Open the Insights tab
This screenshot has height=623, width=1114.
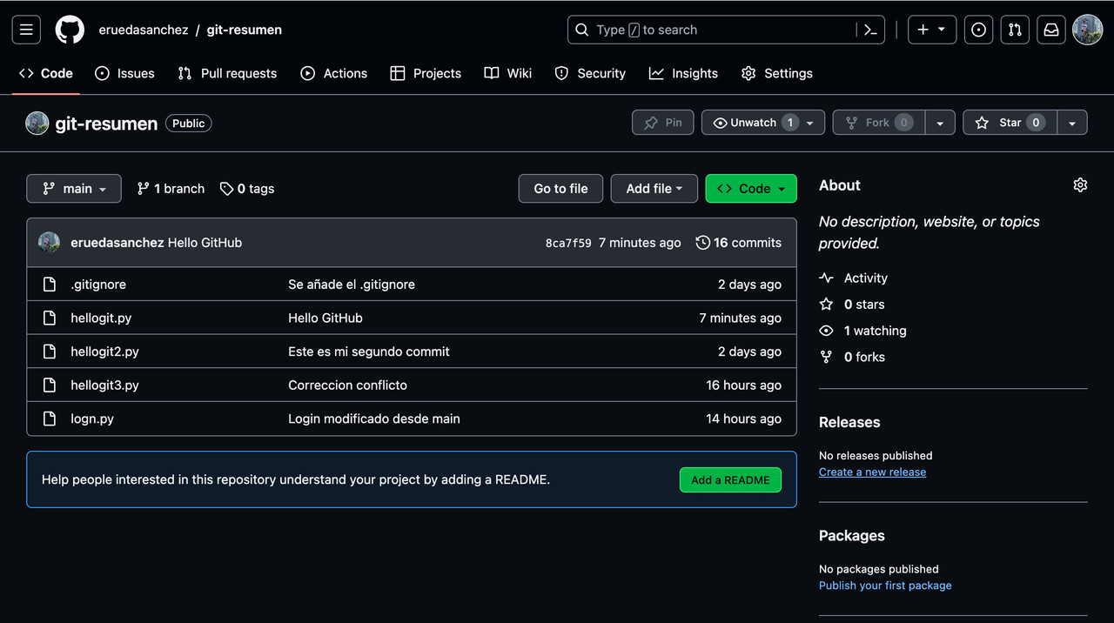coord(683,73)
